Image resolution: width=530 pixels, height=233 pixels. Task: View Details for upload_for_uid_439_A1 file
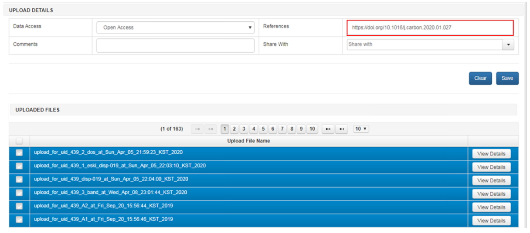coord(491,221)
